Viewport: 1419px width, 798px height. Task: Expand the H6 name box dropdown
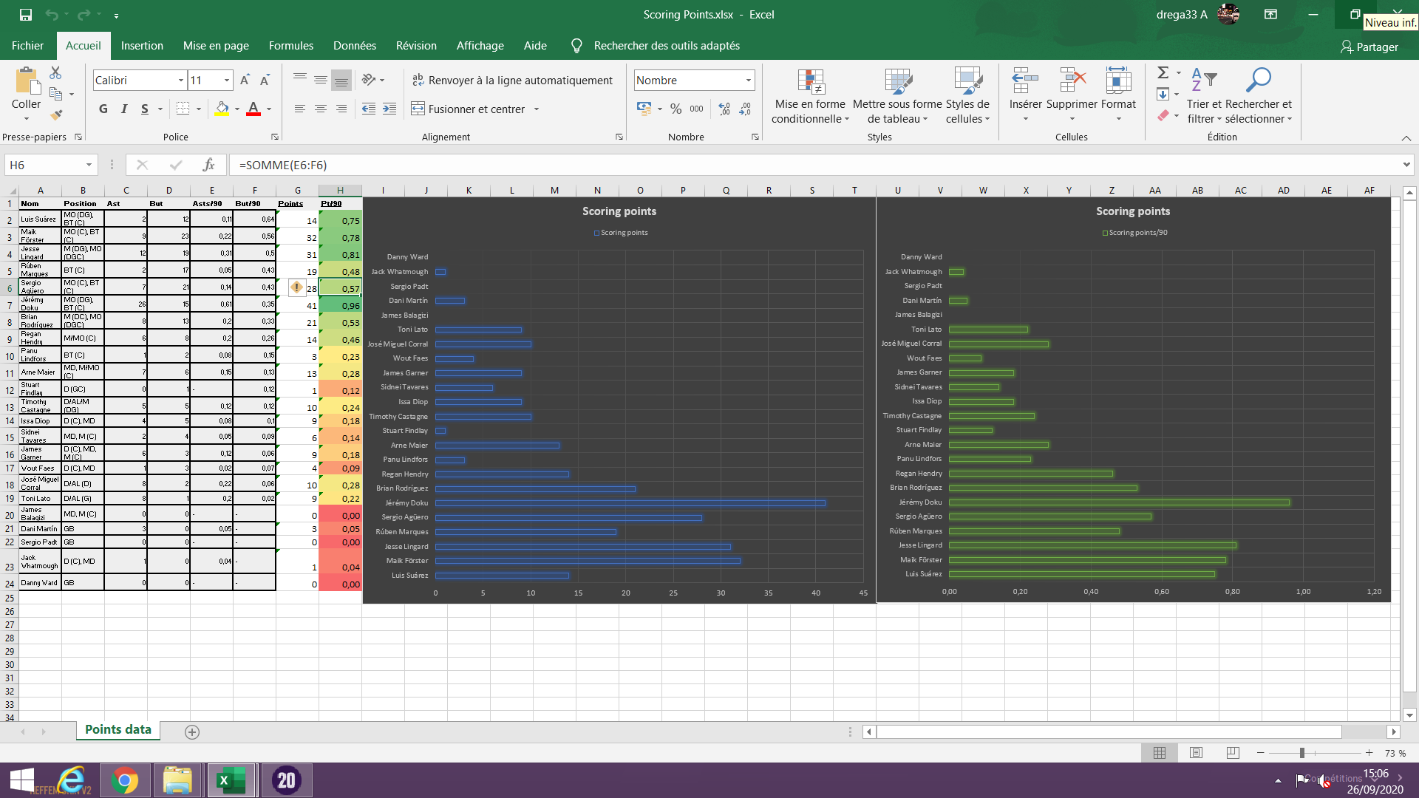point(89,165)
